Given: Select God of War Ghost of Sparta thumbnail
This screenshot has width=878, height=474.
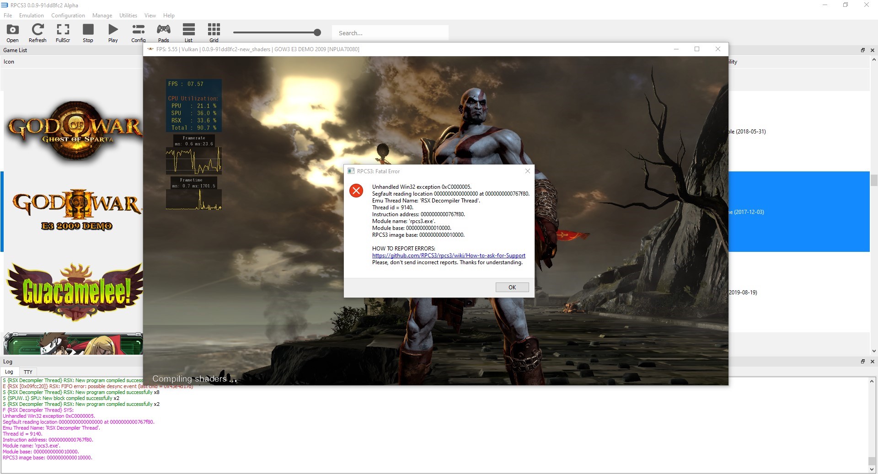Looking at the screenshot, I should pyautogui.click(x=74, y=132).
